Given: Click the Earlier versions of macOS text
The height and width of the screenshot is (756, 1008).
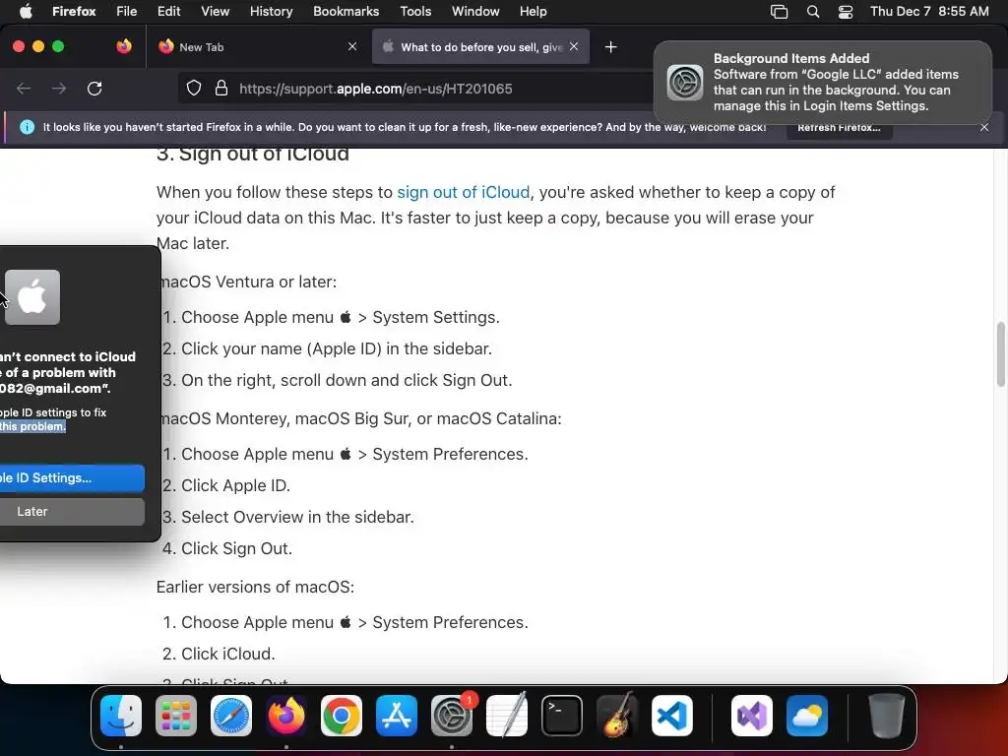Looking at the screenshot, I should [x=255, y=587].
